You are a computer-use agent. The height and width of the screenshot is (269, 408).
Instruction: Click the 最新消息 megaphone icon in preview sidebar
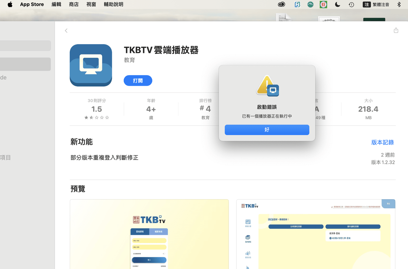pyautogui.click(x=248, y=253)
